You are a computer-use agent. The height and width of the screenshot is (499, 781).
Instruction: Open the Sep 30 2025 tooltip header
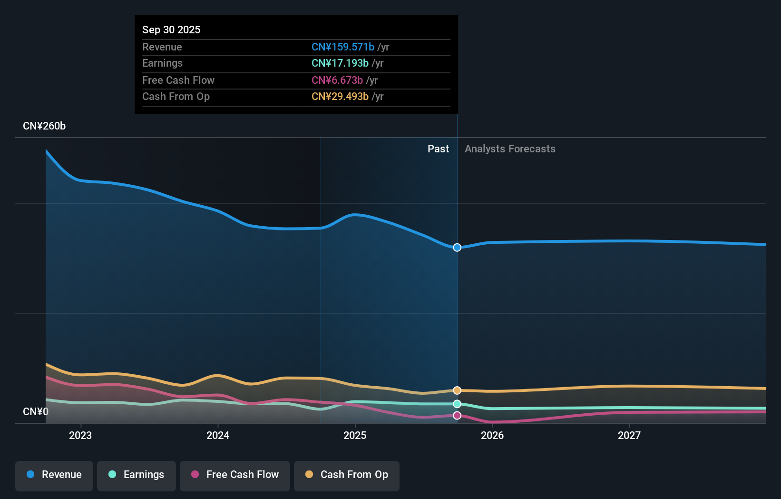(171, 30)
